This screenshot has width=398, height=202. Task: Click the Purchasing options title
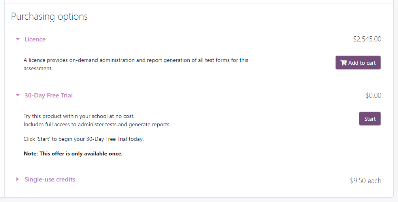[49, 17]
